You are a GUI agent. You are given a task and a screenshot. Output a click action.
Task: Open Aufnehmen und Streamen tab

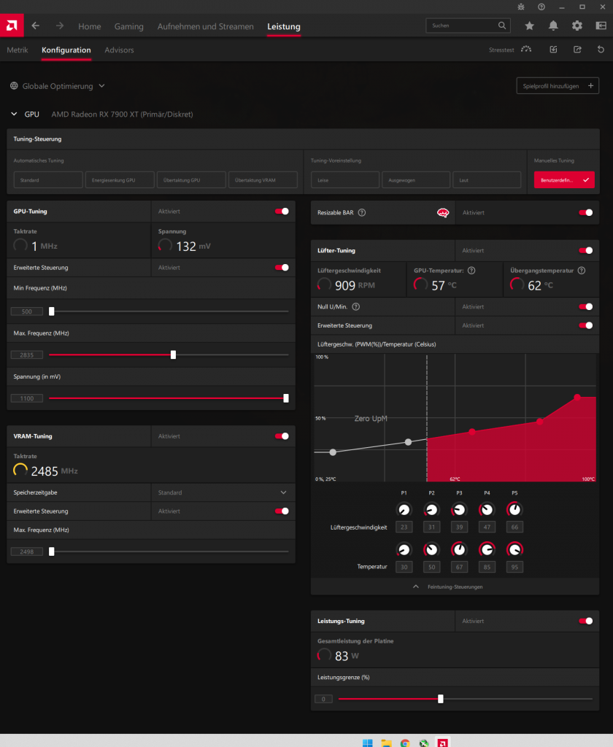click(206, 27)
